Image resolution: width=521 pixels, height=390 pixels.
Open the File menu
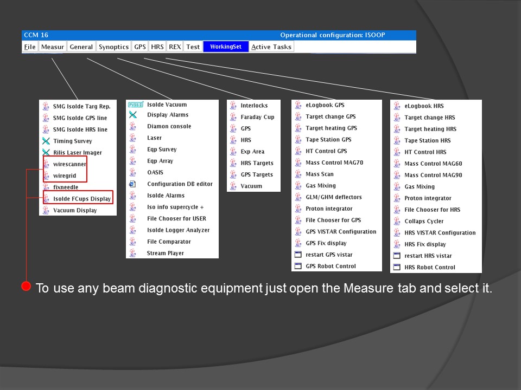29,47
